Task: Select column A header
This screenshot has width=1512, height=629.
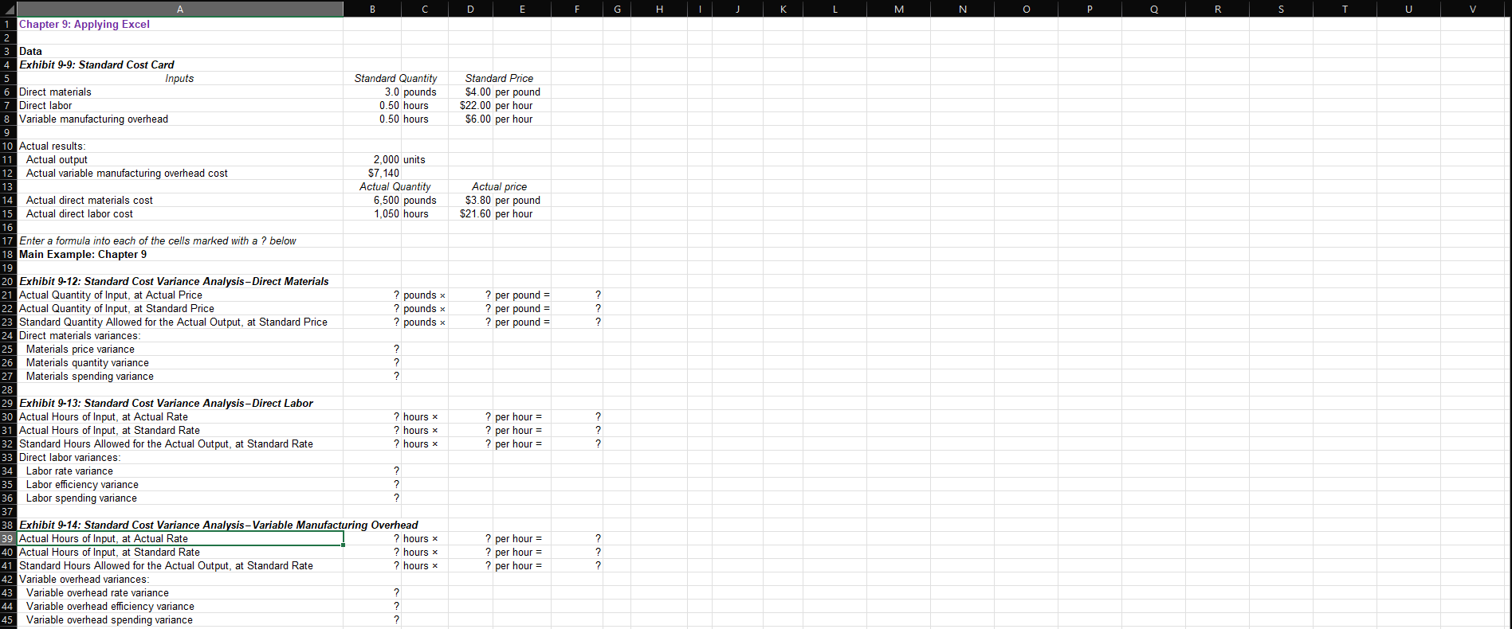Action: [x=180, y=9]
